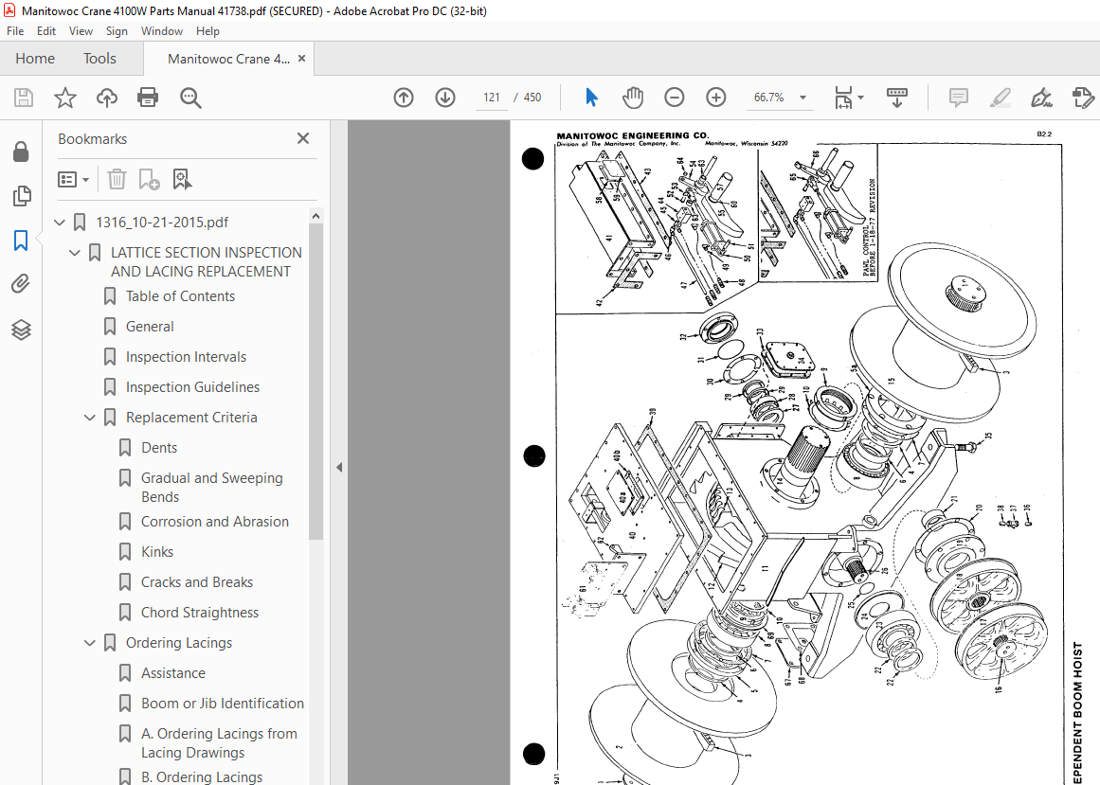Switch to the Home tab
The width and height of the screenshot is (1100, 785).
(x=35, y=58)
